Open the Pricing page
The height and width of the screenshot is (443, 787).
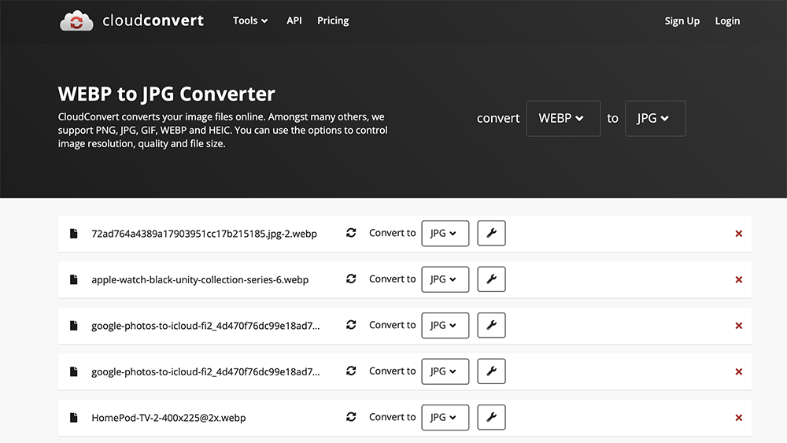[x=333, y=20]
